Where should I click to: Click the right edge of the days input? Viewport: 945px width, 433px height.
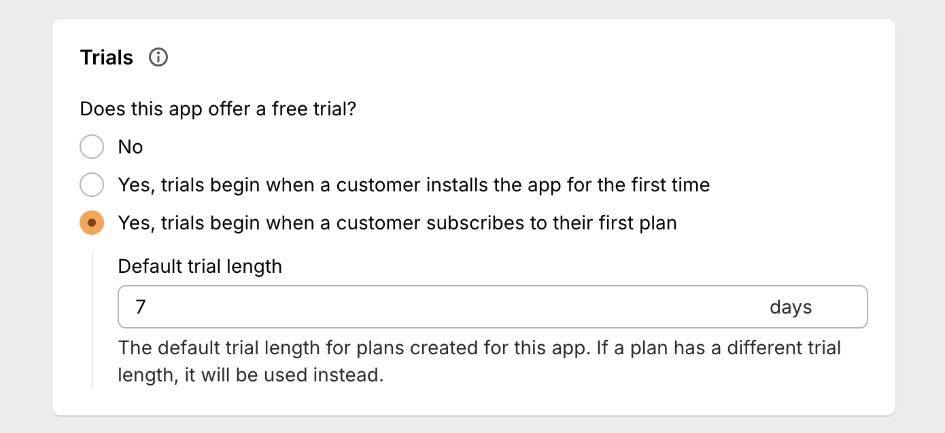tap(860, 307)
